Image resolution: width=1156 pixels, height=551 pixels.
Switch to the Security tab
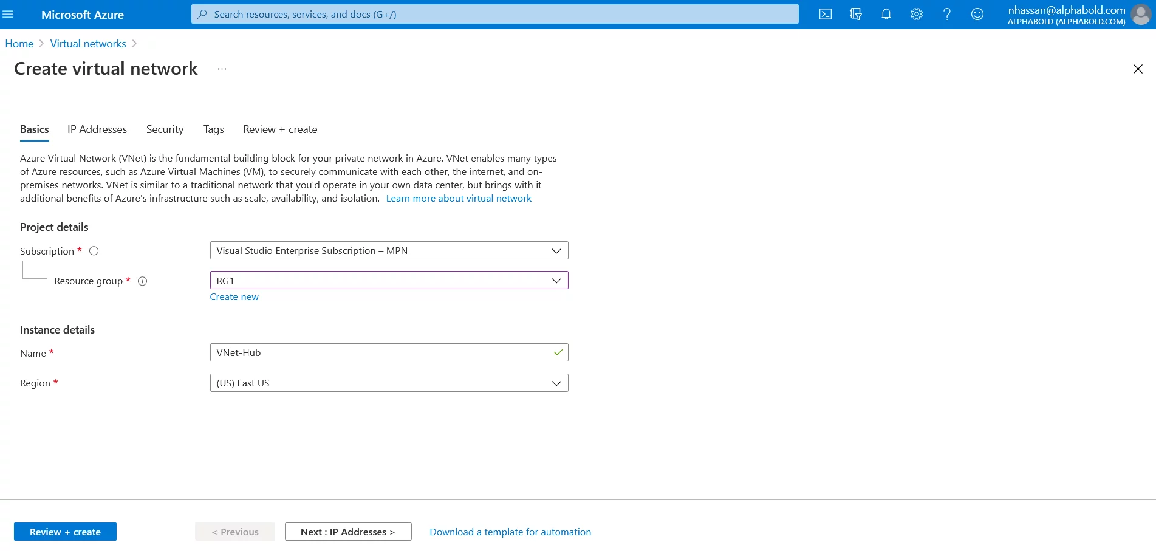[165, 129]
